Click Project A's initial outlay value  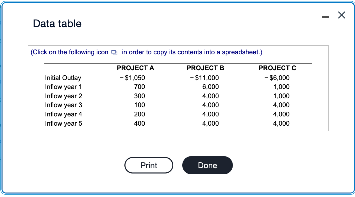coord(134,78)
